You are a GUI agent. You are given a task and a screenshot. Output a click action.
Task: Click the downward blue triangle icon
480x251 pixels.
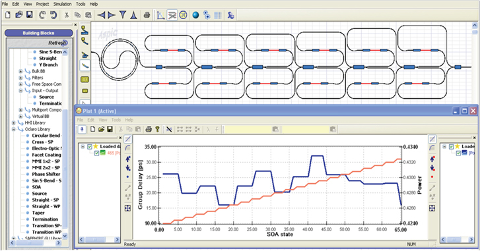(x=123, y=15)
